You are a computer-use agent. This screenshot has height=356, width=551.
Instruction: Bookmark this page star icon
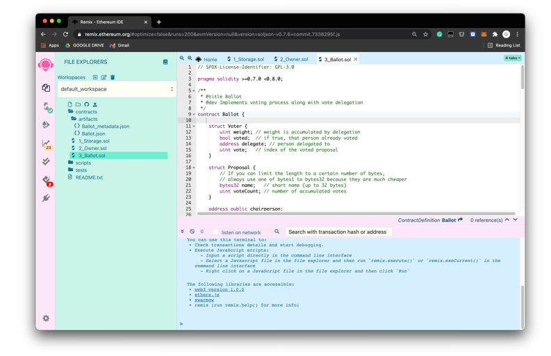point(425,34)
